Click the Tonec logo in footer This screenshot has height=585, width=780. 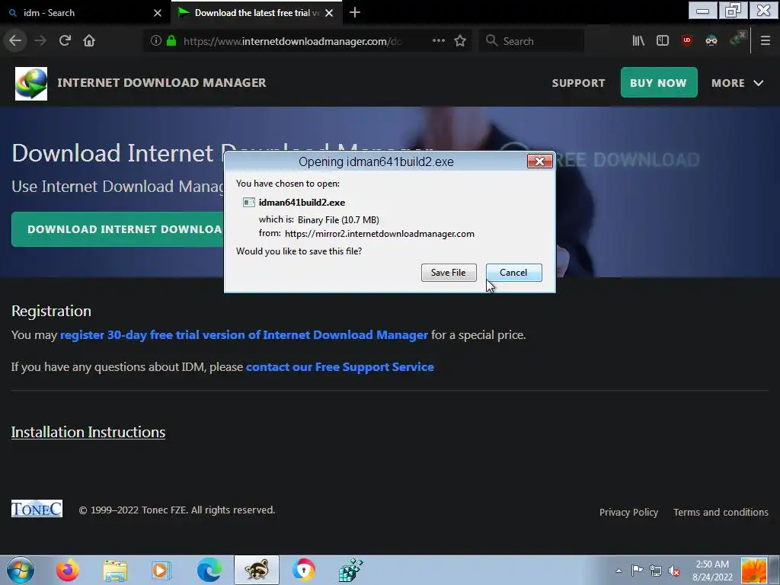click(37, 508)
